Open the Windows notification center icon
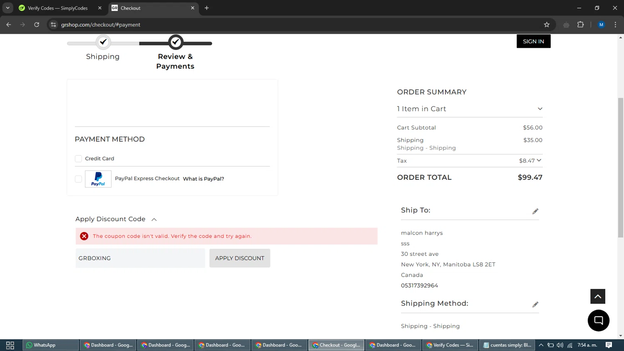The width and height of the screenshot is (624, 351). [x=609, y=345]
